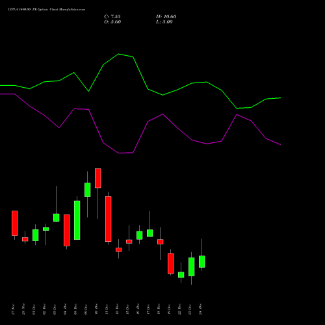Click the 28 Nov date label
325x325 pixels.
click(23, 309)
